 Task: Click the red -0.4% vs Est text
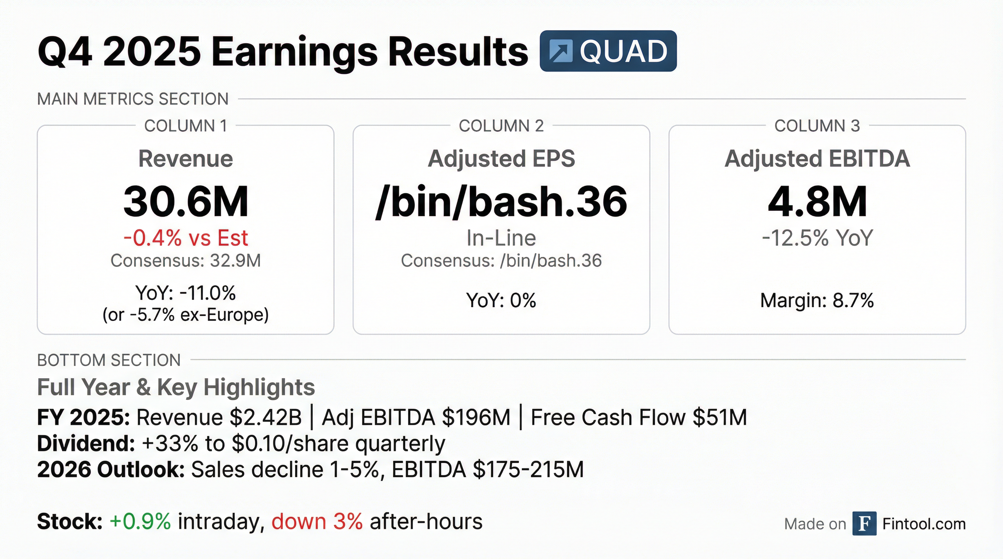(x=186, y=238)
